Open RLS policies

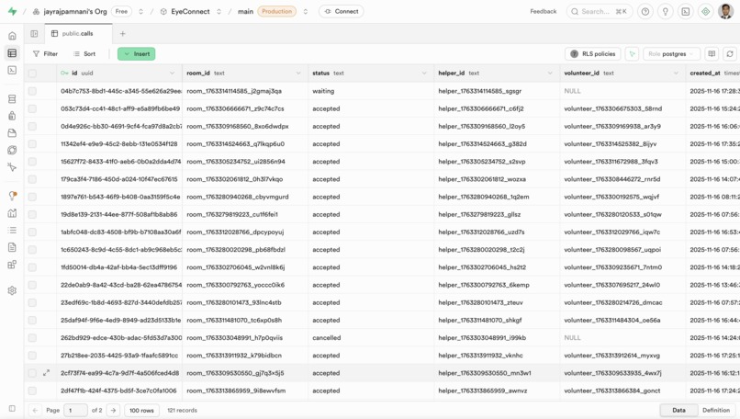[x=593, y=54]
